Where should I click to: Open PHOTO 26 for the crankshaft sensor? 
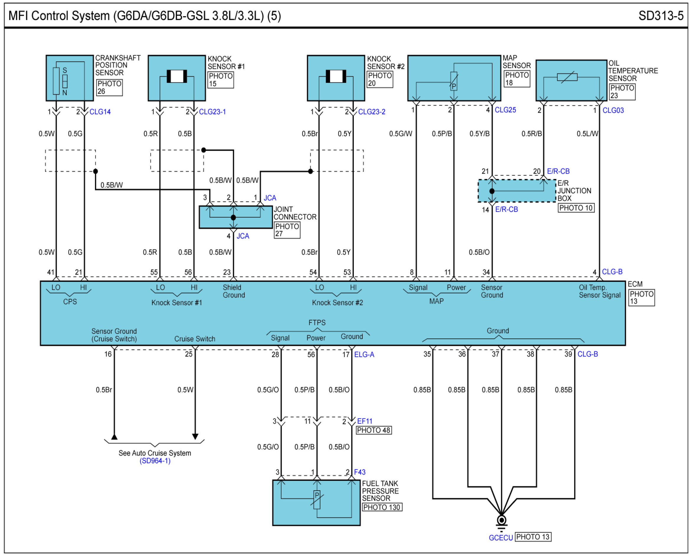click(109, 88)
